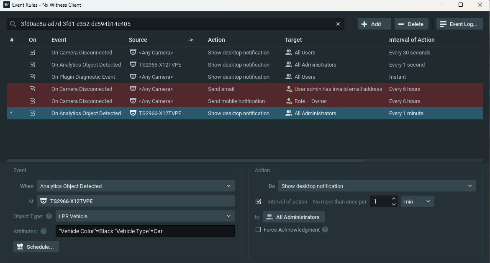This screenshot has height=263, width=490.
Task: Toggle the Interval of action checkbox
Action: point(258,201)
